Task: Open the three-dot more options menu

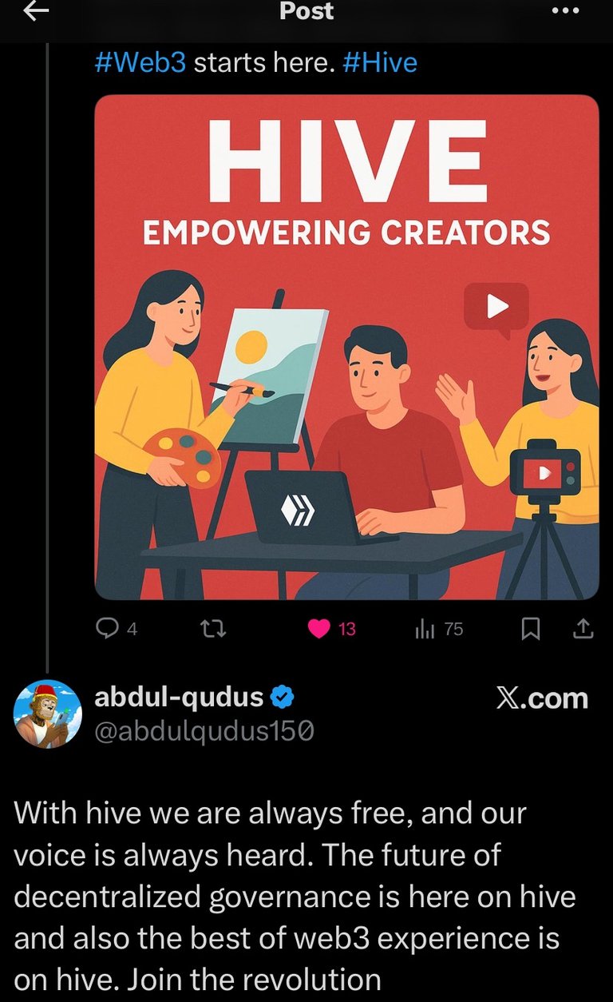Action: (x=565, y=11)
